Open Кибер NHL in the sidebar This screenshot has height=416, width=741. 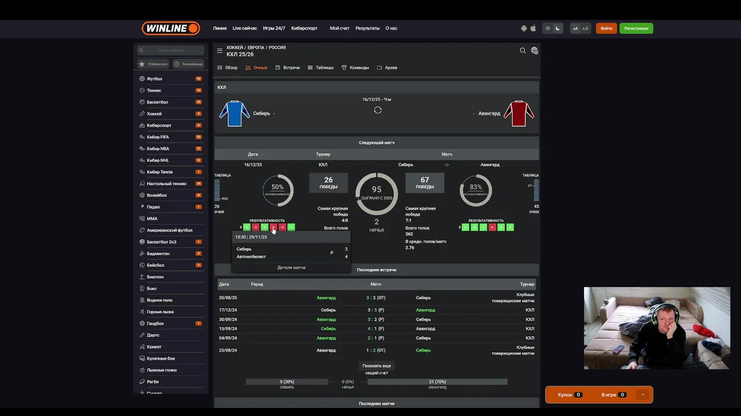point(171,160)
